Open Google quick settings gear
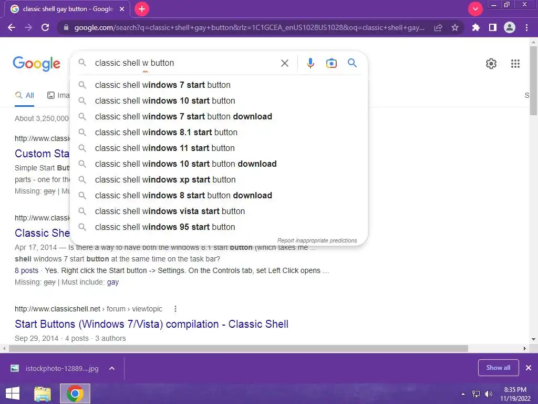Image resolution: width=538 pixels, height=404 pixels. tap(491, 64)
